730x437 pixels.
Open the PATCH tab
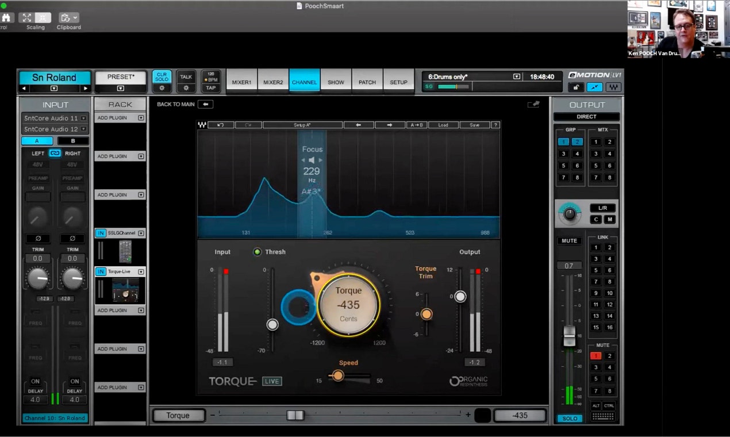[x=367, y=82]
